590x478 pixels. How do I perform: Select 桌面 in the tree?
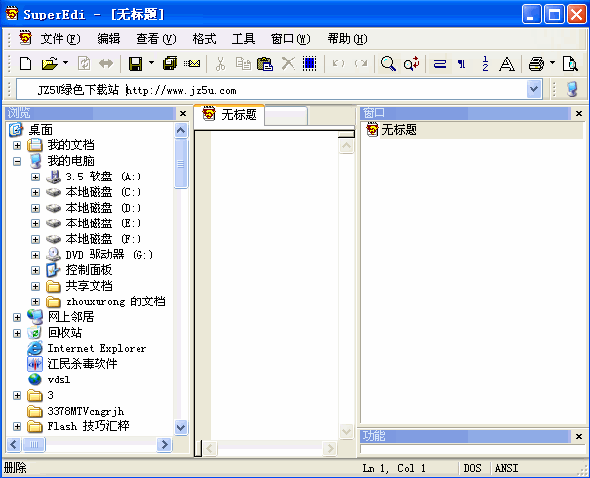(41, 130)
